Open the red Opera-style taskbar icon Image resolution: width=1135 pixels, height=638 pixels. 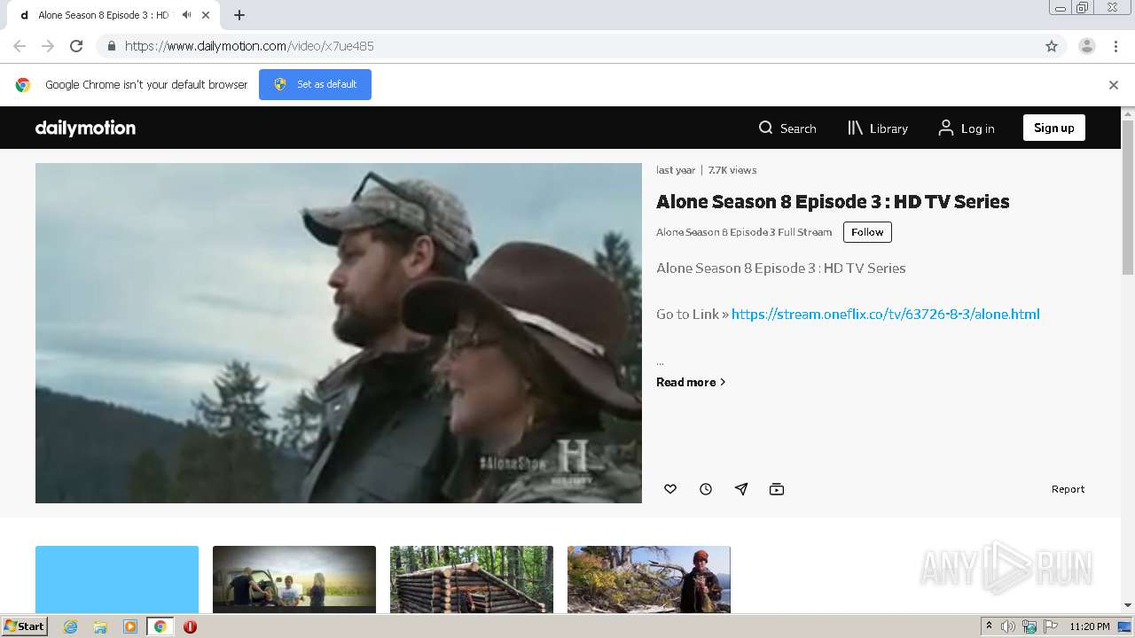pyautogui.click(x=190, y=626)
